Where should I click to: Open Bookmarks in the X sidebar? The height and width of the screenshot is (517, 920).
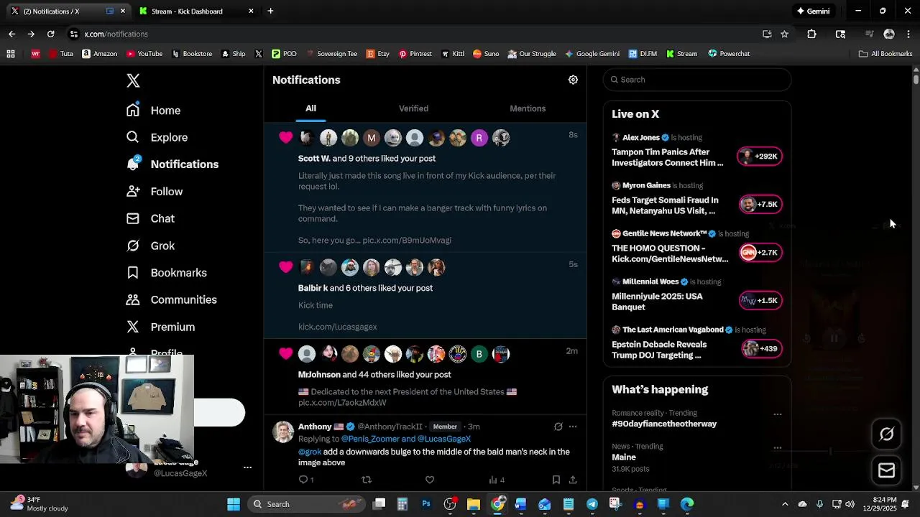(166, 273)
